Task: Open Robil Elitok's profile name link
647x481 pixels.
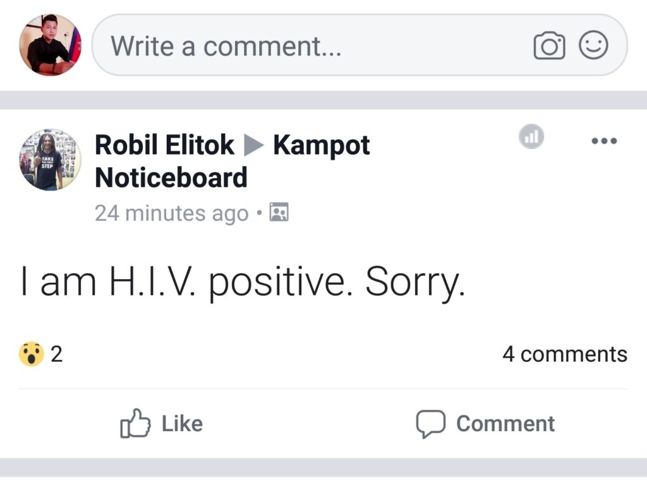Action: click(164, 146)
